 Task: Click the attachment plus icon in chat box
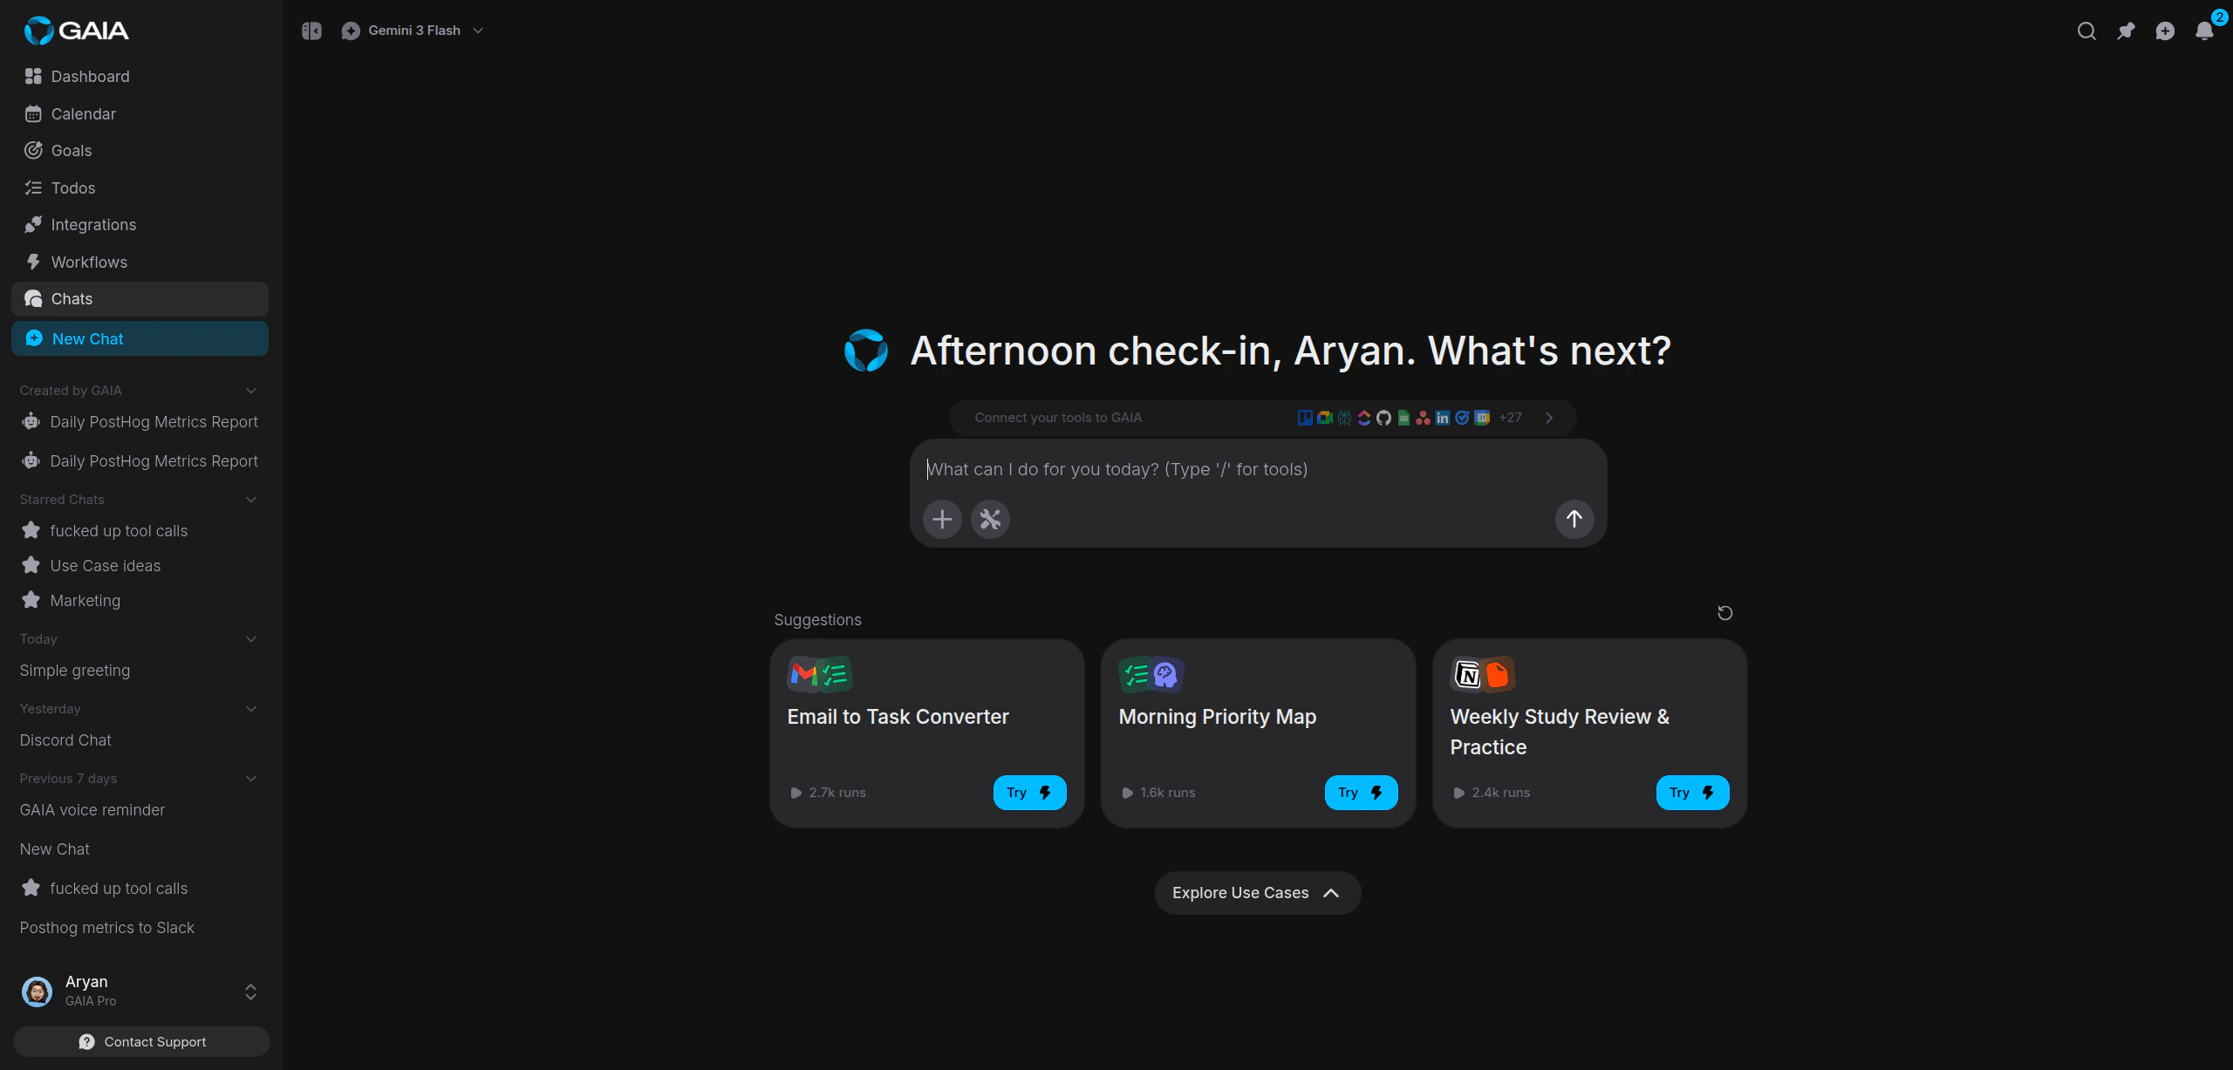(x=941, y=519)
